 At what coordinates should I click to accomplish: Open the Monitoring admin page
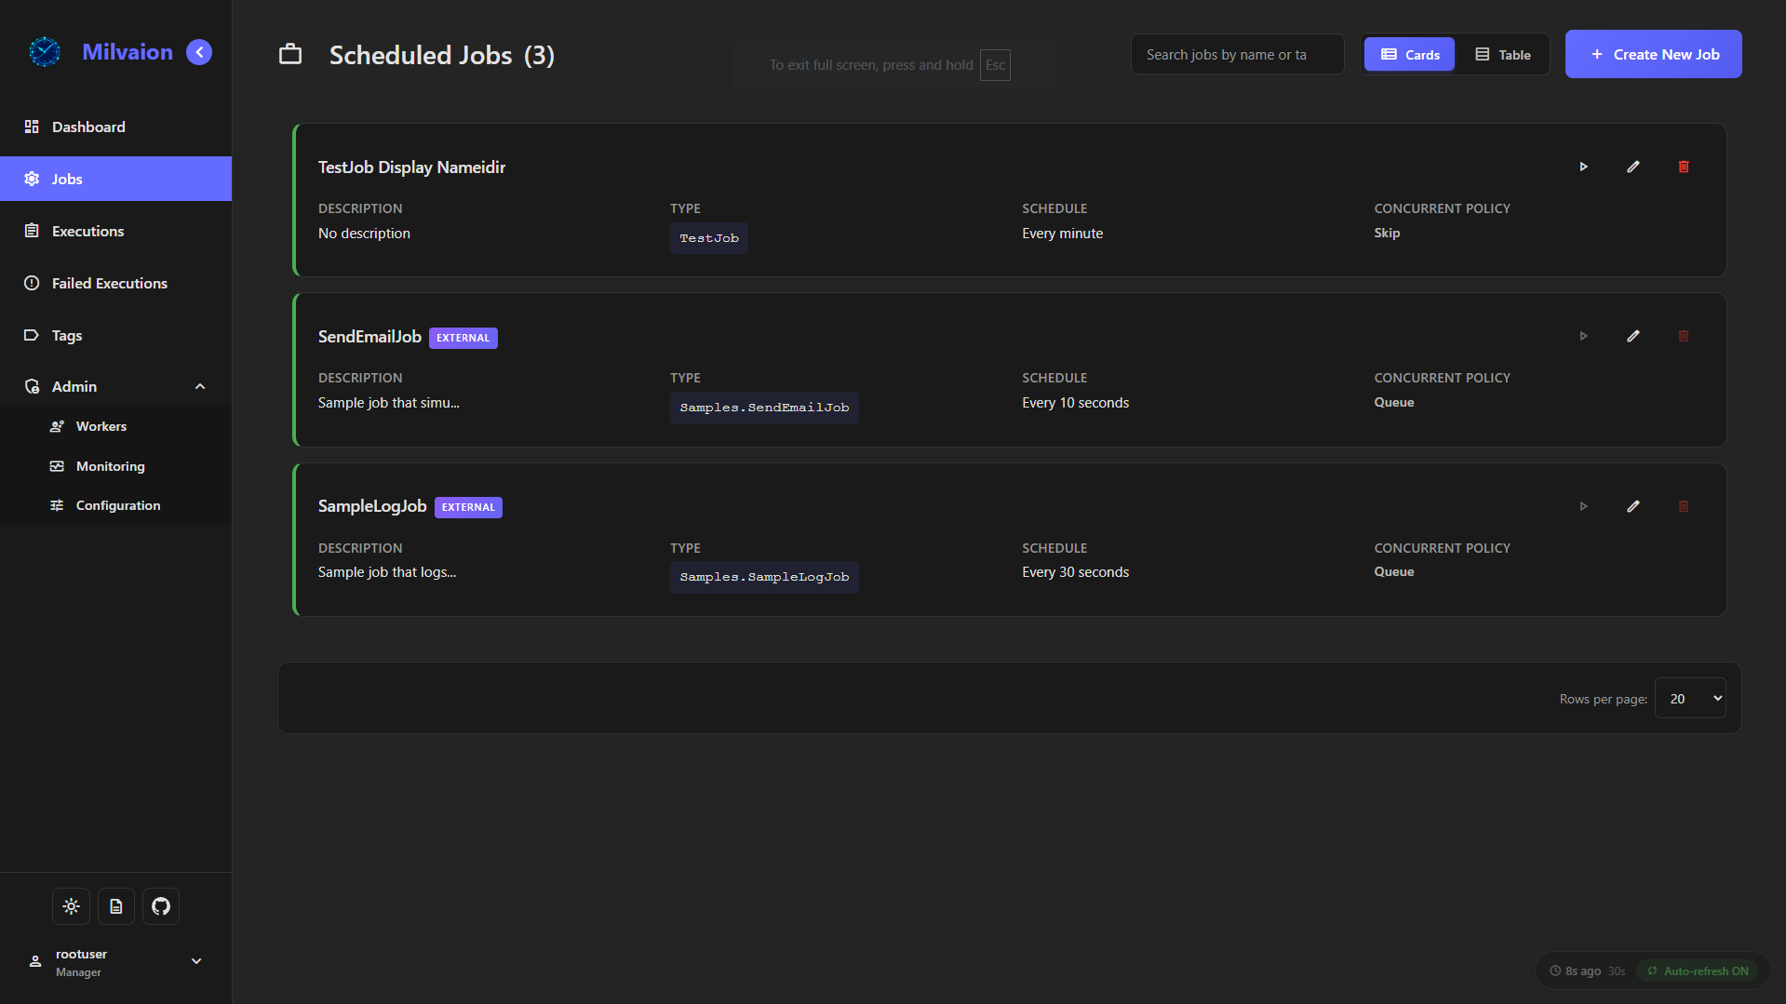[109, 465]
